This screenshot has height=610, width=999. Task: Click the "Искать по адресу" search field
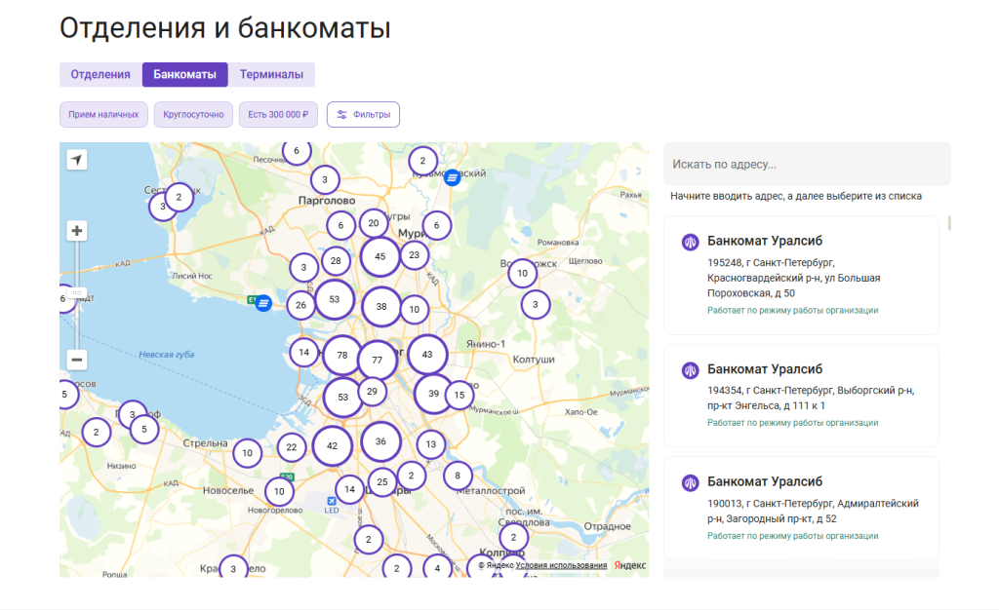tap(806, 165)
